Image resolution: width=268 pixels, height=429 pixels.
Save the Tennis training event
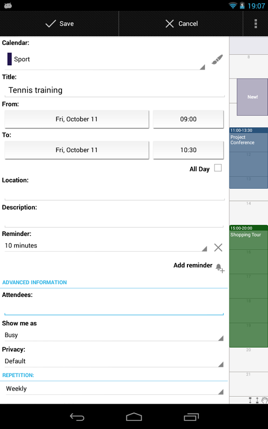coord(60,23)
